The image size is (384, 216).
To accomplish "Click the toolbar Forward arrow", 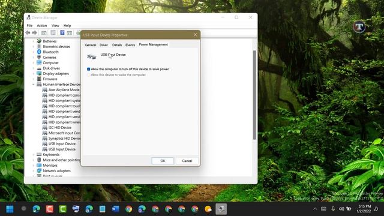I will pos(35,33).
